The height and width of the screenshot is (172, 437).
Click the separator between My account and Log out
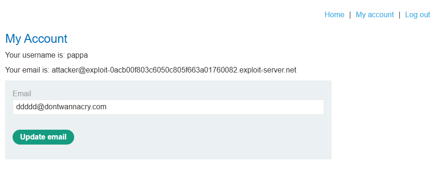pos(399,15)
